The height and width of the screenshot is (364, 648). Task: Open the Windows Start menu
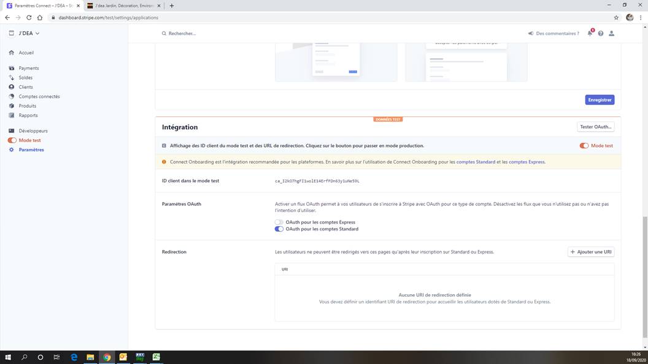[x=8, y=357]
